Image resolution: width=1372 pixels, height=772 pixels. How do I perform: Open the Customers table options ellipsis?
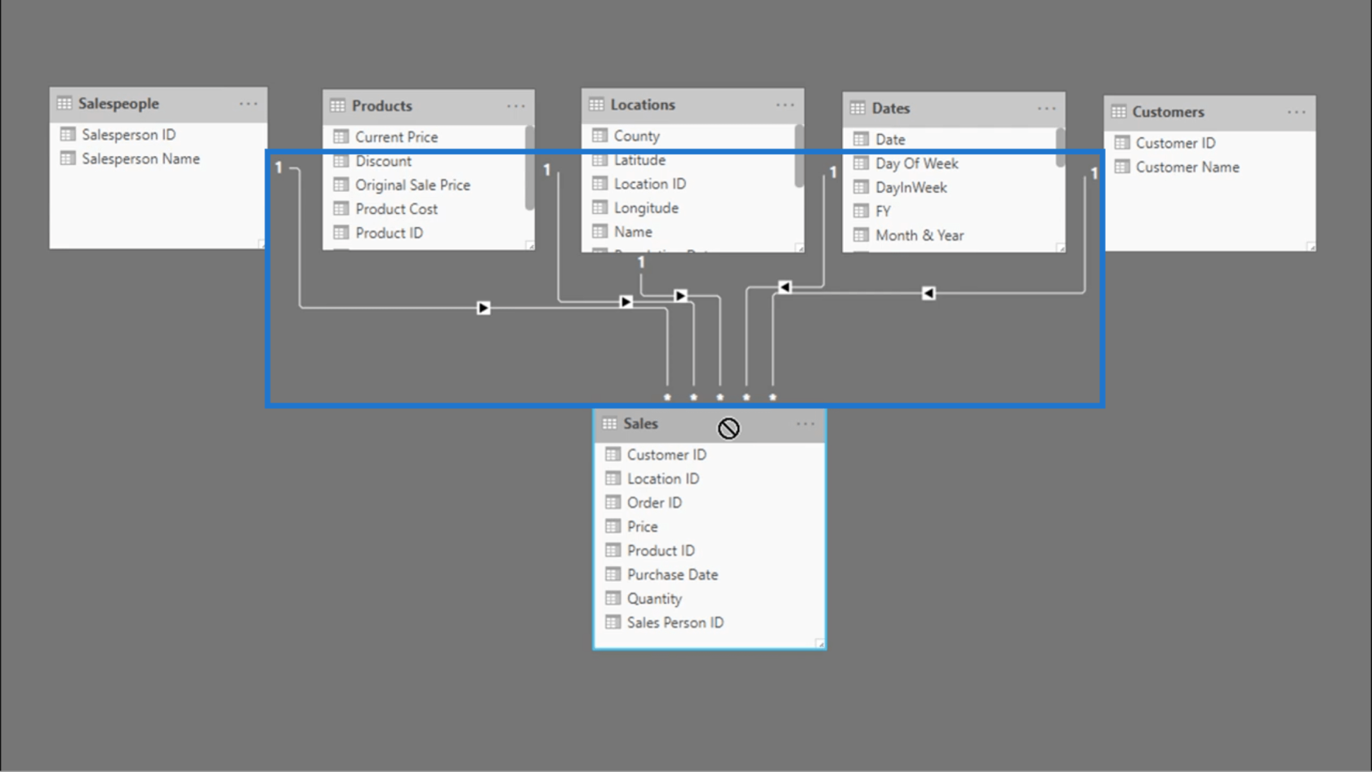click(x=1296, y=112)
